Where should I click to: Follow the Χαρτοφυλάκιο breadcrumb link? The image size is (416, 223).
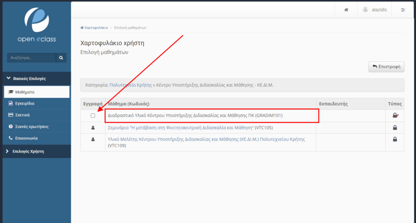(94, 28)
